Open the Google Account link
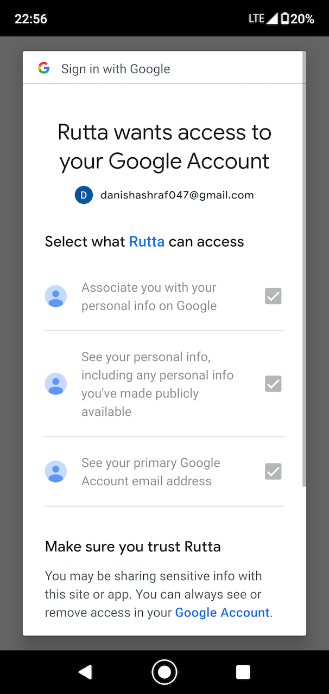 222,613
